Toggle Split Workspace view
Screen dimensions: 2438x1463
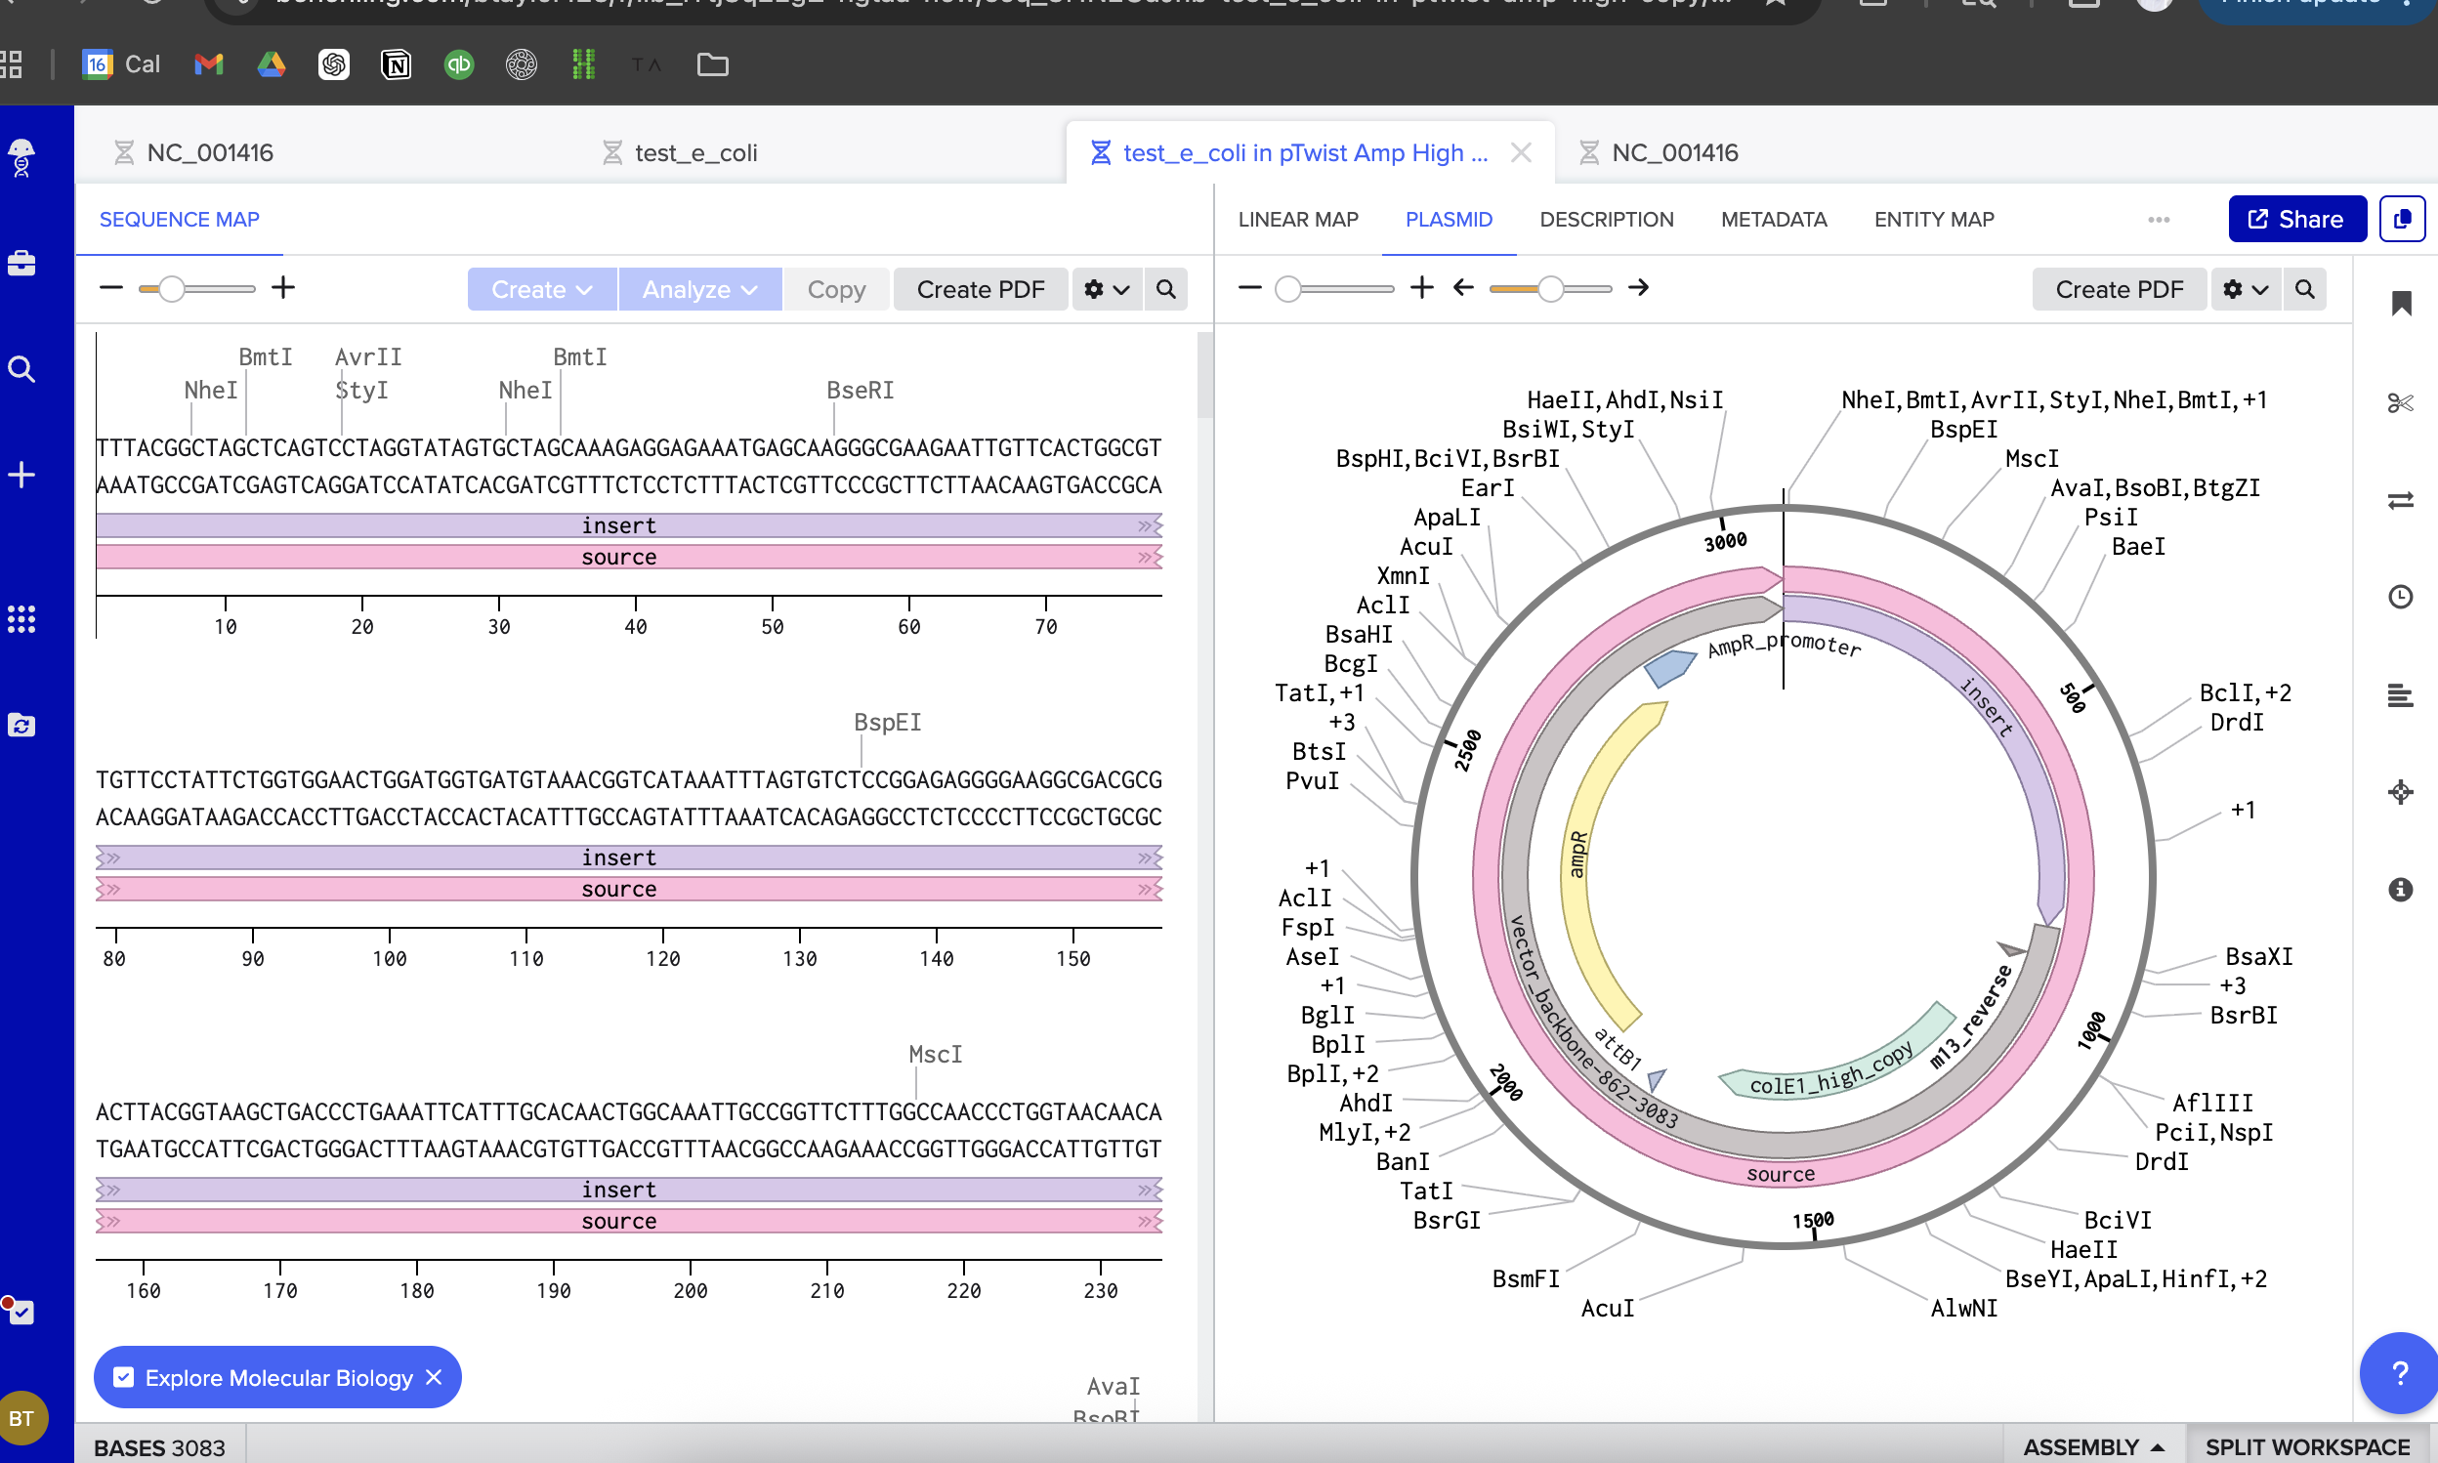2307,1446
